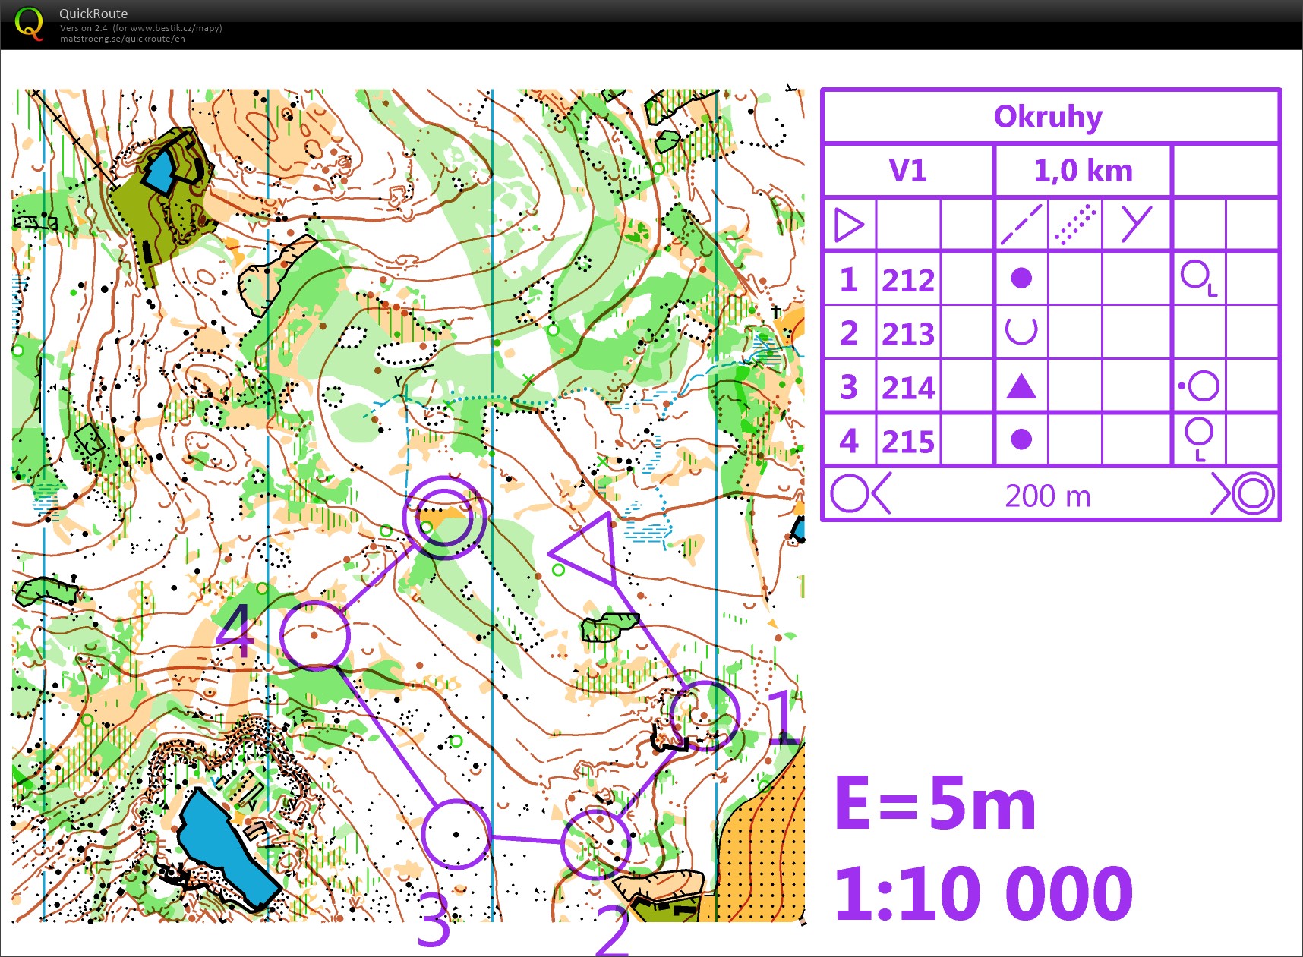Click the 1:10 000 scale text
Image resolution: width=1303 pixels, height=957 pixels.
pos(983,892)
